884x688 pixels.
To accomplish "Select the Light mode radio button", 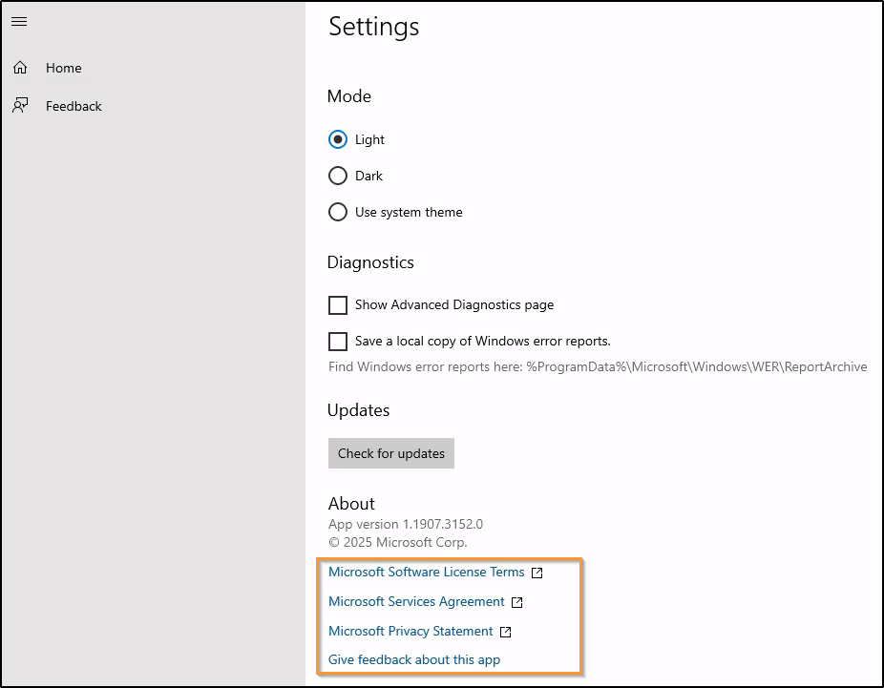I will point(338,139).
